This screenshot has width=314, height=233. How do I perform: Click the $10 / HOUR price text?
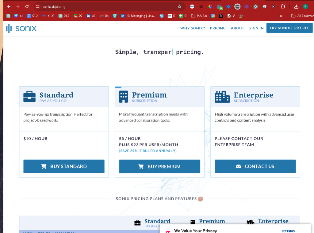(x=36, y=139)
